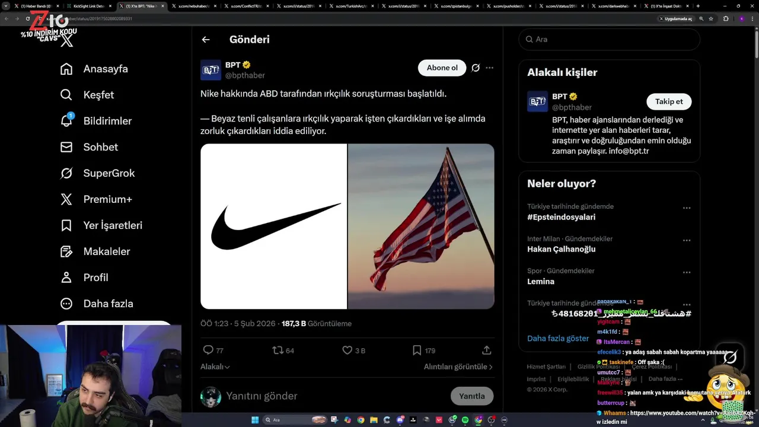
Task: Expand the Alakalı sort dropdown
Action: pyautogui.click(x=215, y=367)
